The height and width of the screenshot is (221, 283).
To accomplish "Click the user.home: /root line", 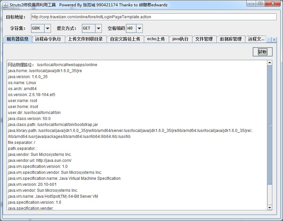I will (23, 106).
